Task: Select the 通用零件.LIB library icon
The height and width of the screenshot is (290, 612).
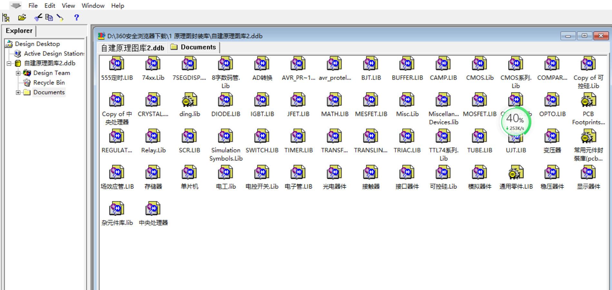Action: point(516,173)
